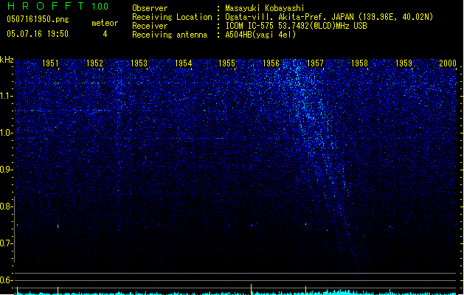Click the observer name Masayuki Kobayashi
The image size is (464, 295).
265,8
